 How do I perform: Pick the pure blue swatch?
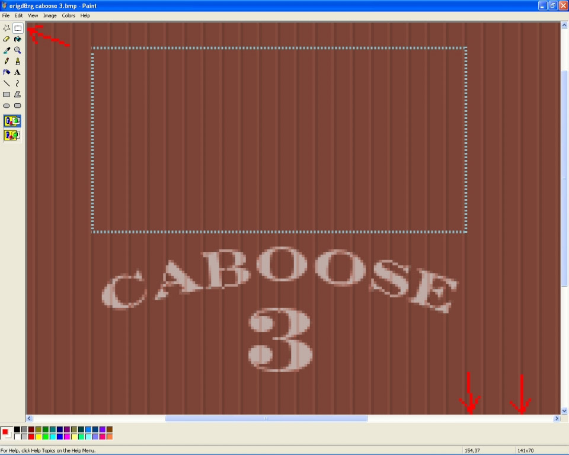click(60, 437)
